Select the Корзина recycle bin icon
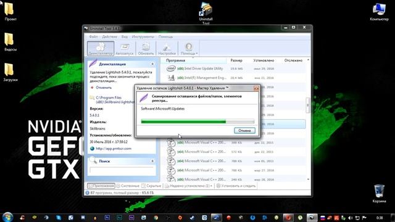 [379, 194]
